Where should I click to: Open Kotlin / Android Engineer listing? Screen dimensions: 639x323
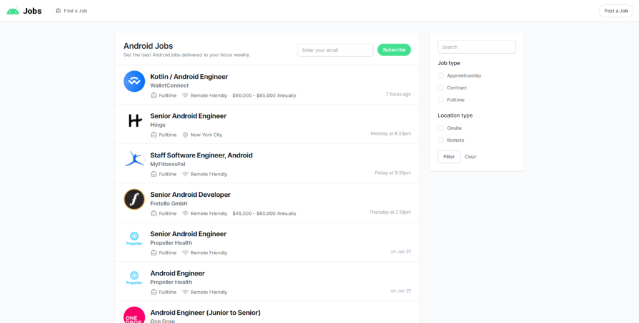[189, 77]
